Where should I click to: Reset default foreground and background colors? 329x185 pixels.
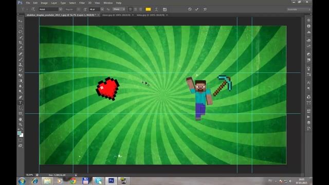(x=19, y=129)
